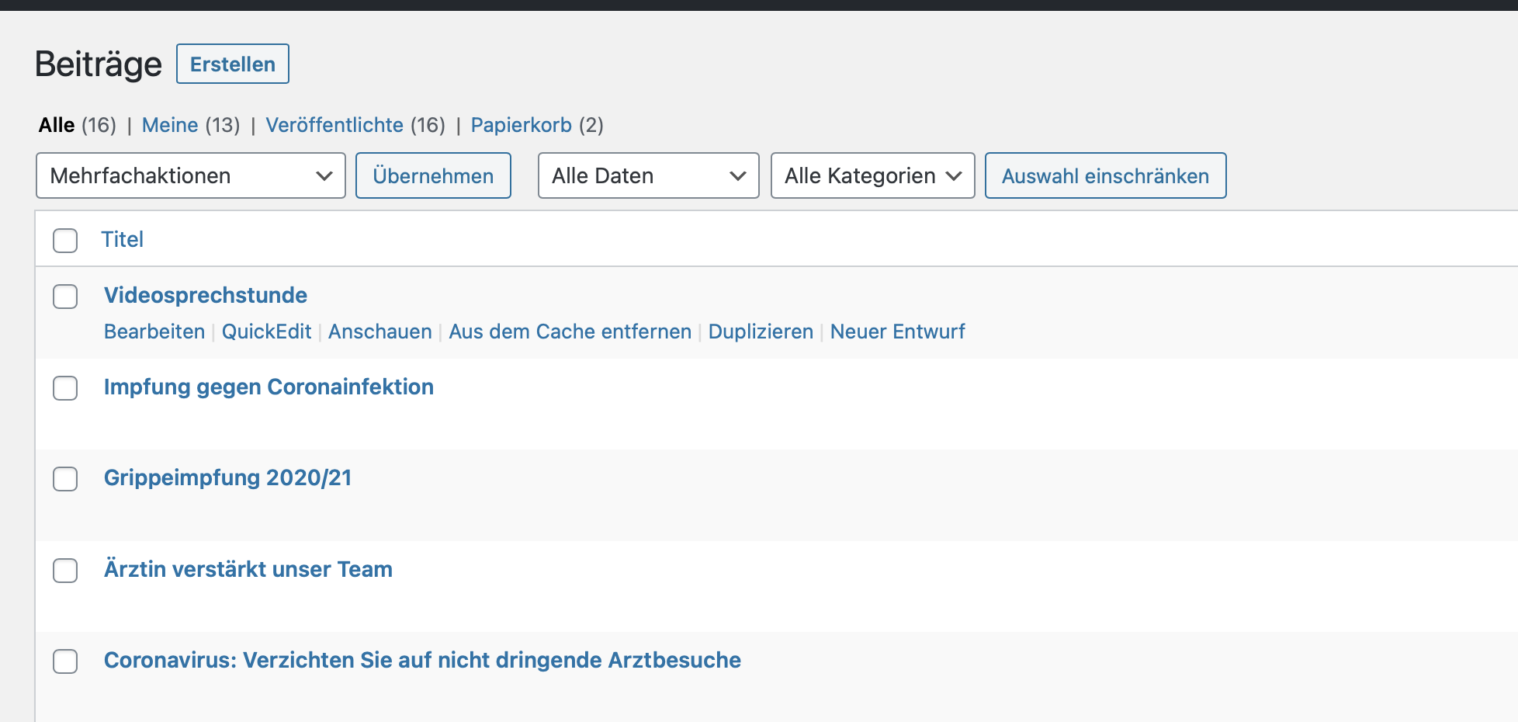Expand the Alle Daten date filter
This screenshot has width=1518, height=722.
pyautogui.click(x=648, y=176)
